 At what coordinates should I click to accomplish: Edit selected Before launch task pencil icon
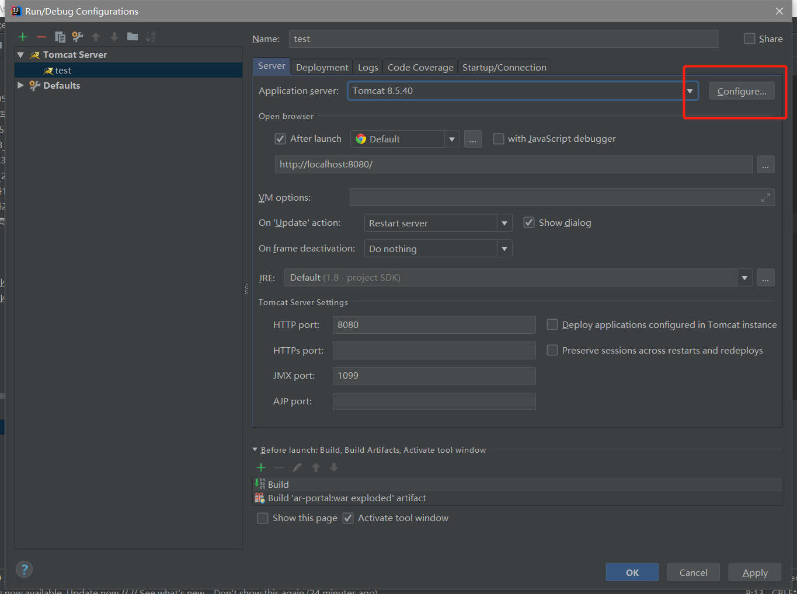tap(297, 467)
